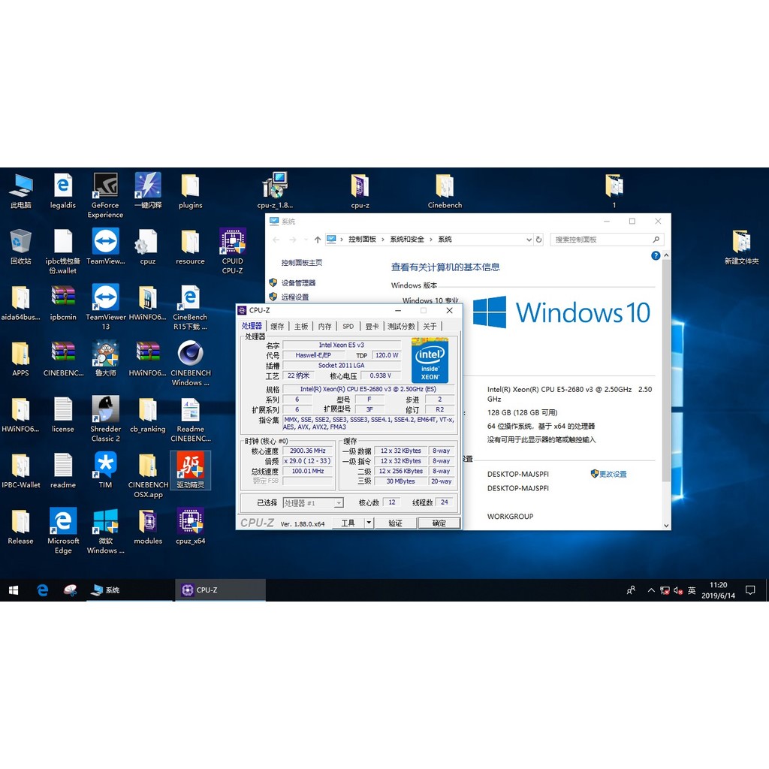Screen dimensions: 769x769
Task: Click the 验证 button in CPU-Z
Action: [396, 523]
